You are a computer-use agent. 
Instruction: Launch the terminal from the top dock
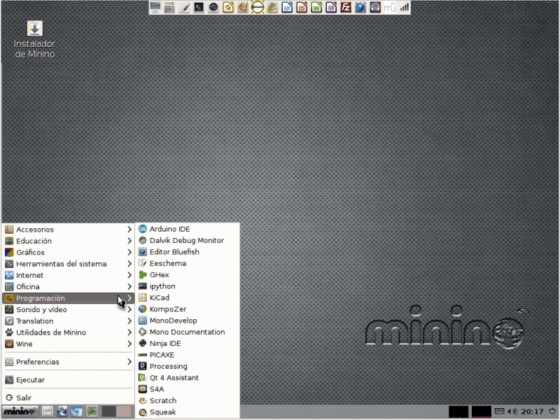point(199,8)
